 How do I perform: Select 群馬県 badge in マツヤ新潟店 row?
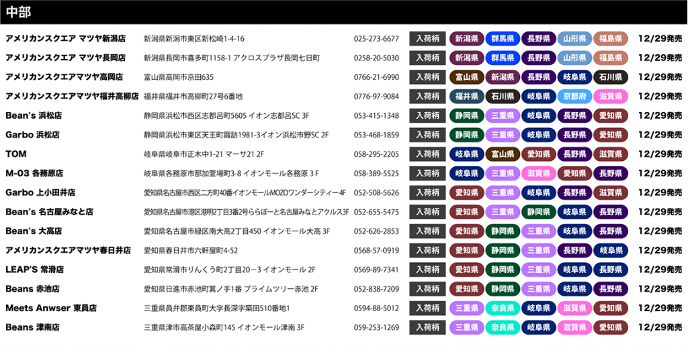click(503, 39)
